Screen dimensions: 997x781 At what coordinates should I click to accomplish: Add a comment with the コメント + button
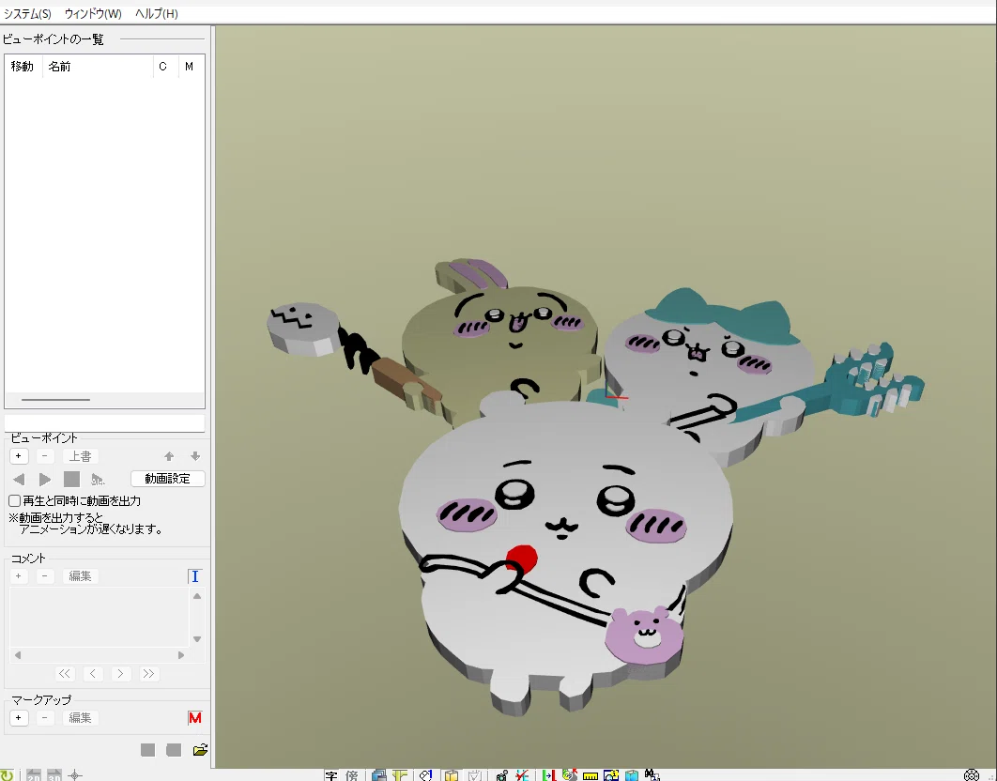coord(19,575)
